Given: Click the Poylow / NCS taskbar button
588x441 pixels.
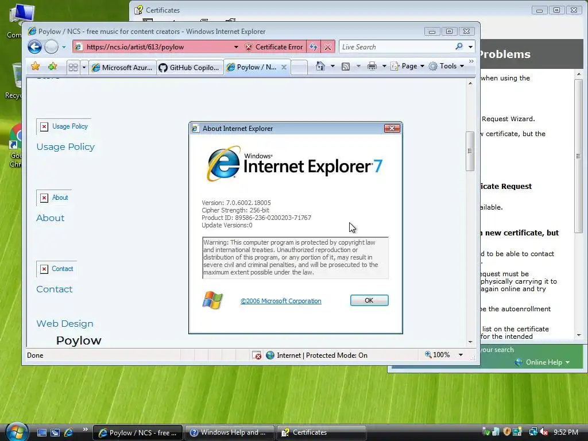Looking at the screenshot, I should (138, 433).
